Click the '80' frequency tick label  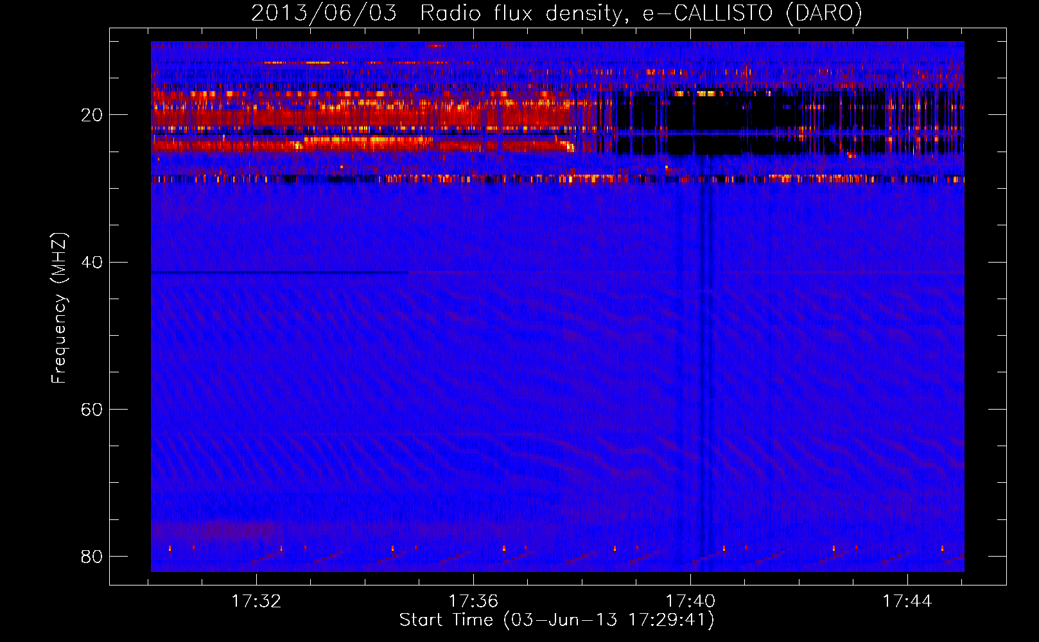click(92, 557)
